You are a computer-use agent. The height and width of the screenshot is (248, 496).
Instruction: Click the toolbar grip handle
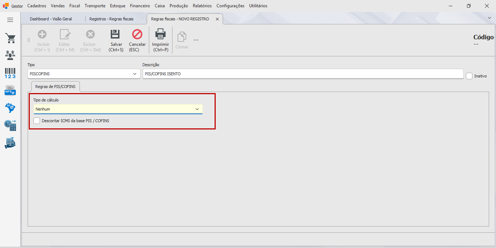(29, 40)
